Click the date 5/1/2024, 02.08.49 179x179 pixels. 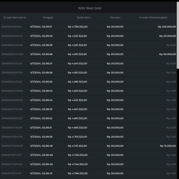coord(42,146)
